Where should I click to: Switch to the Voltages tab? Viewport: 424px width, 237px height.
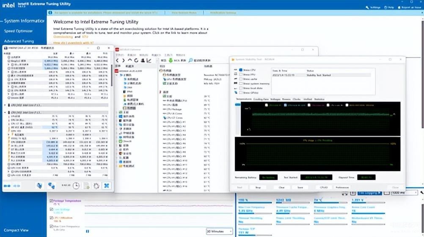[x=275, y=99]
